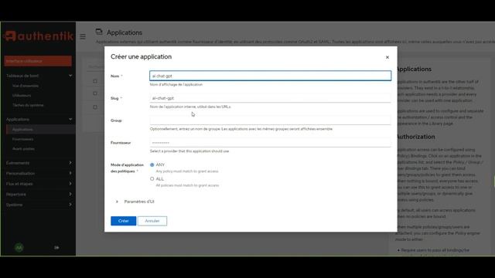The image size is (495, 278).
Task: Open Vue d'ensemble in the sidebar
Action: (x=26, y=86)
